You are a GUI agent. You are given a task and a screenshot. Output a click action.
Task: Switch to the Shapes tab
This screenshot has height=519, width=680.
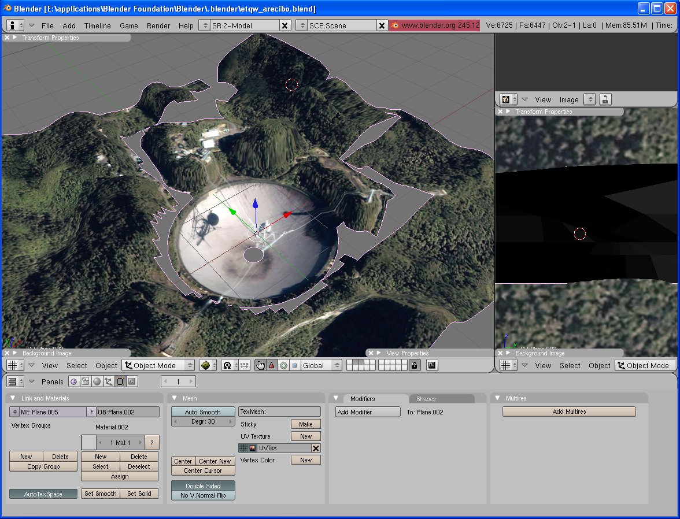click(x=426, y=399)
